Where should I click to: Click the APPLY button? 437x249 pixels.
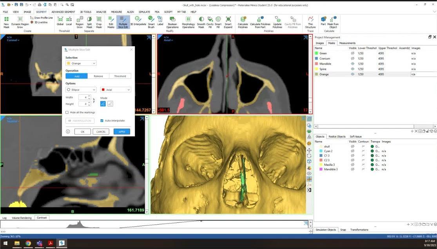(121, 132)
